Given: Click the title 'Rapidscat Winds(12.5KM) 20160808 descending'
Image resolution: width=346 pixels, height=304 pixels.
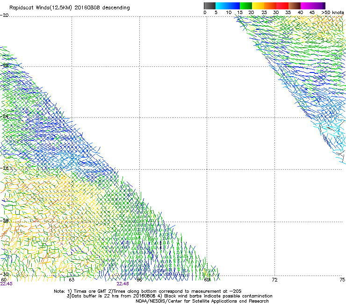Looking at the screenshot, I should tap(70, 7).
